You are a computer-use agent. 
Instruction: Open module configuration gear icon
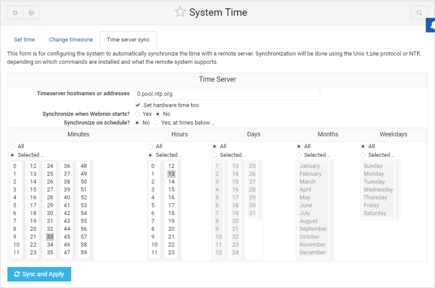click(x=15, y=13)
